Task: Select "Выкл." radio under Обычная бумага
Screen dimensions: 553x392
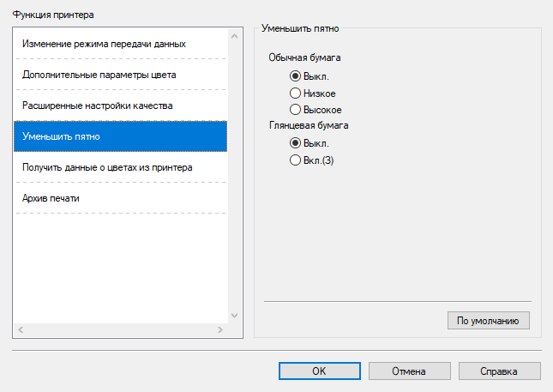Action: tap(296, 76)
